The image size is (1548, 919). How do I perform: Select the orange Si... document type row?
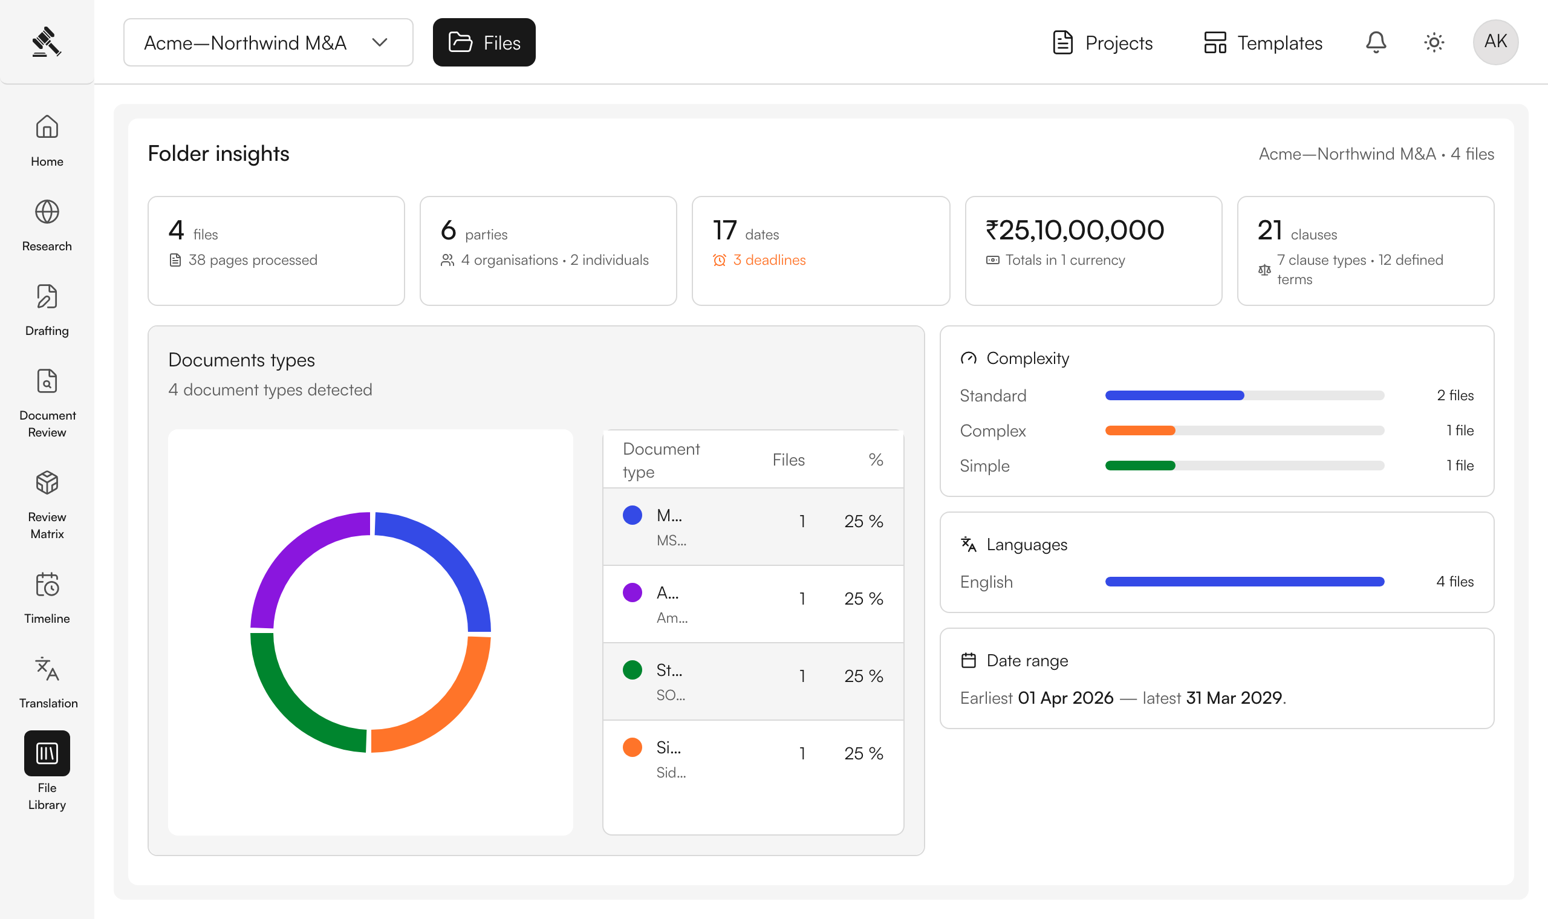point(753,759)
